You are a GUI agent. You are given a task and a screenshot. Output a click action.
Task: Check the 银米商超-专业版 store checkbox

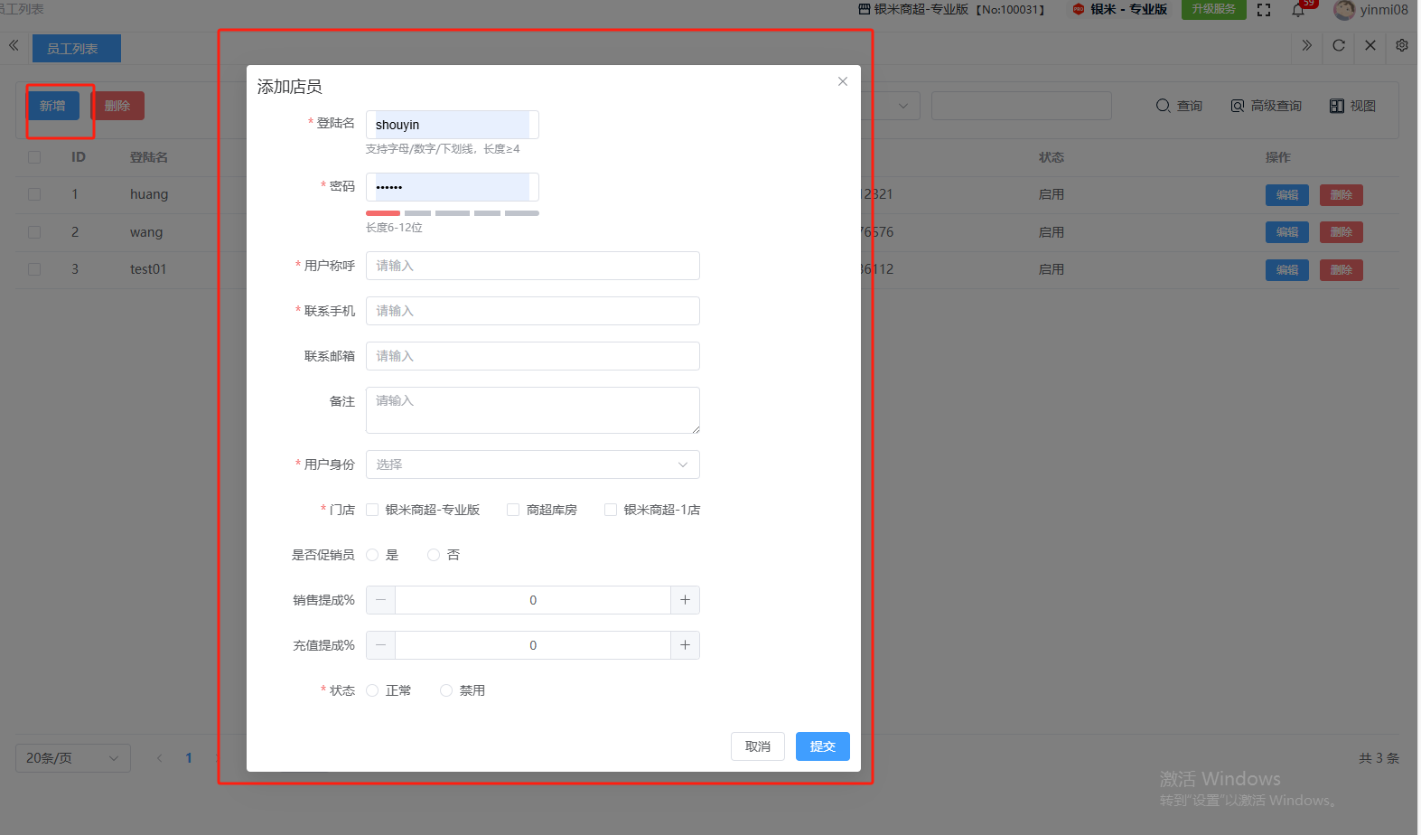pyautogui.click(x=372, y=510)
